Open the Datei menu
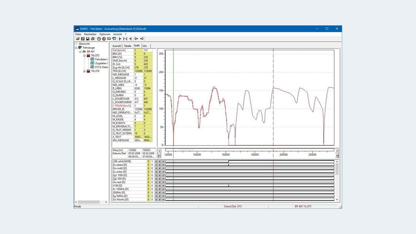The width and height of the screenshot is (416, 234). [x=78, y=34]
